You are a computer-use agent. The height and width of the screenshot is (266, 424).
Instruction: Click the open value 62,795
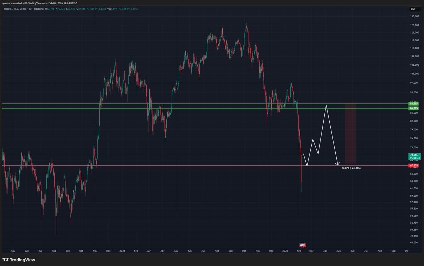(x=51, y=9)
